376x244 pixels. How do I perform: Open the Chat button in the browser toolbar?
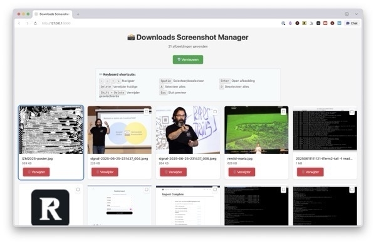point(352,23)
